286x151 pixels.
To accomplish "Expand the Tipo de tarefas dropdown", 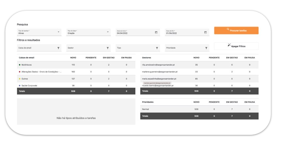I will tap(59, 32).
